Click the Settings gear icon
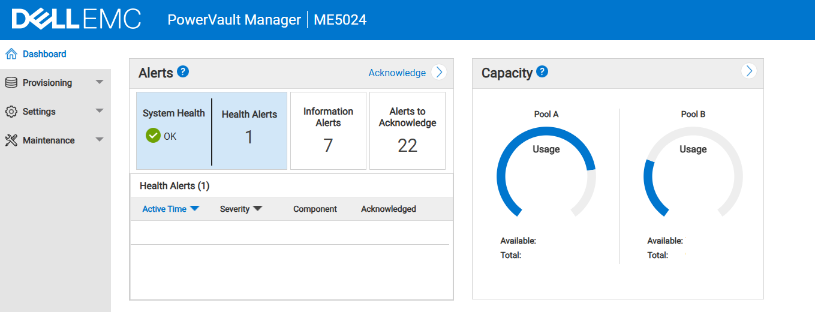 click(x=11, y=112)
